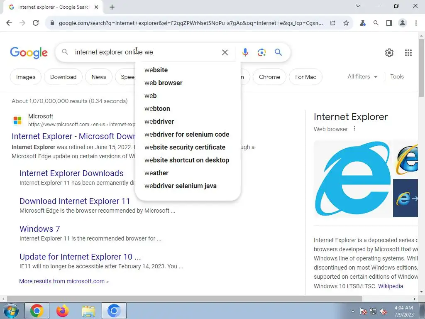Open dark blue IE arrow thumbnail
The height and width of the screenshot is (319, 425).
point(405,198)
